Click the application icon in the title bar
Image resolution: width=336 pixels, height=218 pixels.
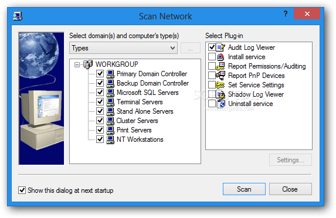(x=18, y=16)
